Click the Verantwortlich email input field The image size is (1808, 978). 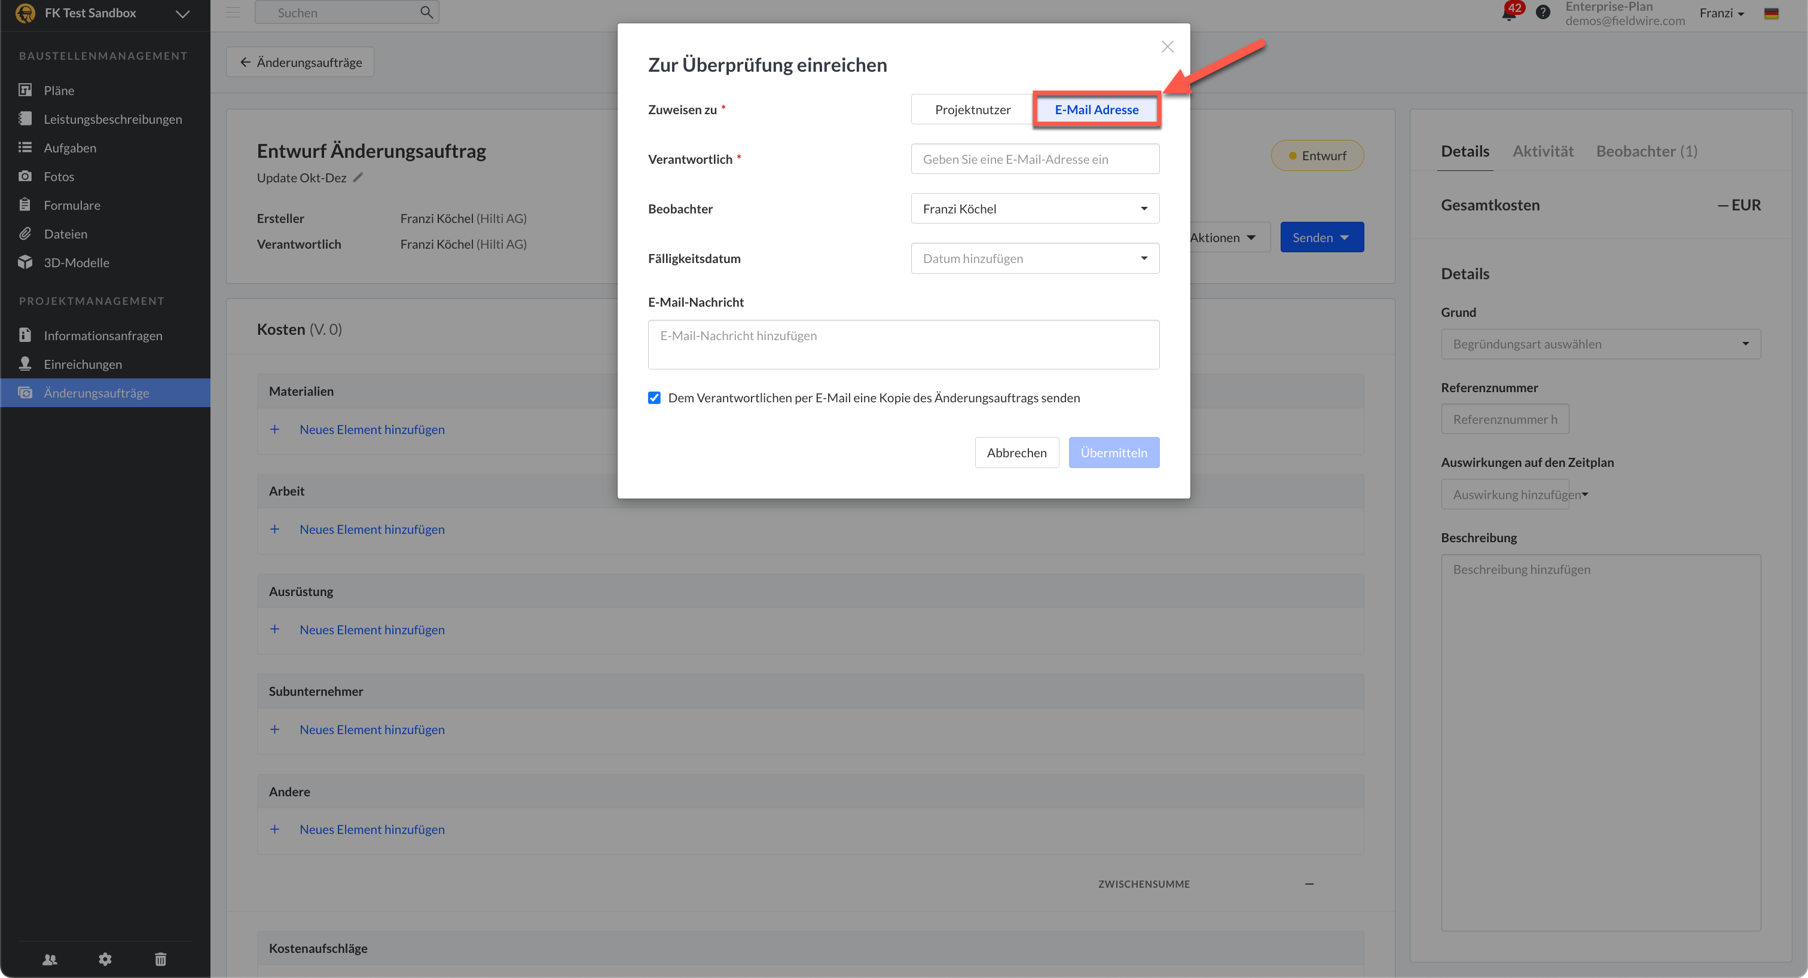[x=1034, y=159]
